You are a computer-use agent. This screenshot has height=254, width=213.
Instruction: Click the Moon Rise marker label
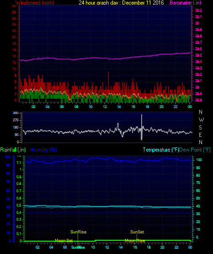(x=135, y=241)
